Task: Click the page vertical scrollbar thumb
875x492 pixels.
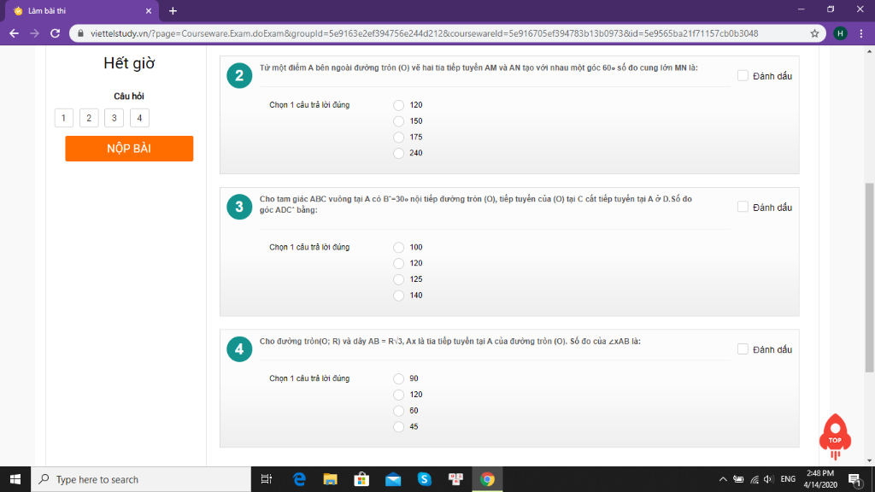Action: tap(869, 278)
